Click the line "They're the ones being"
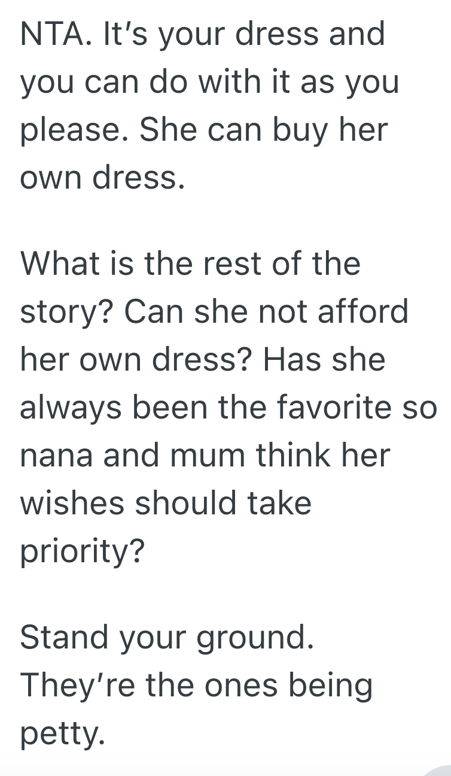The image size is (451, 776). [196, 685]
